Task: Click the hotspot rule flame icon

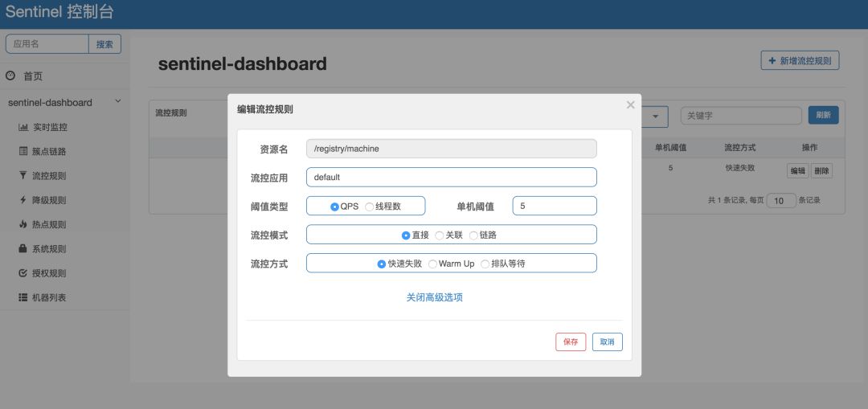Action: [23, 224]
